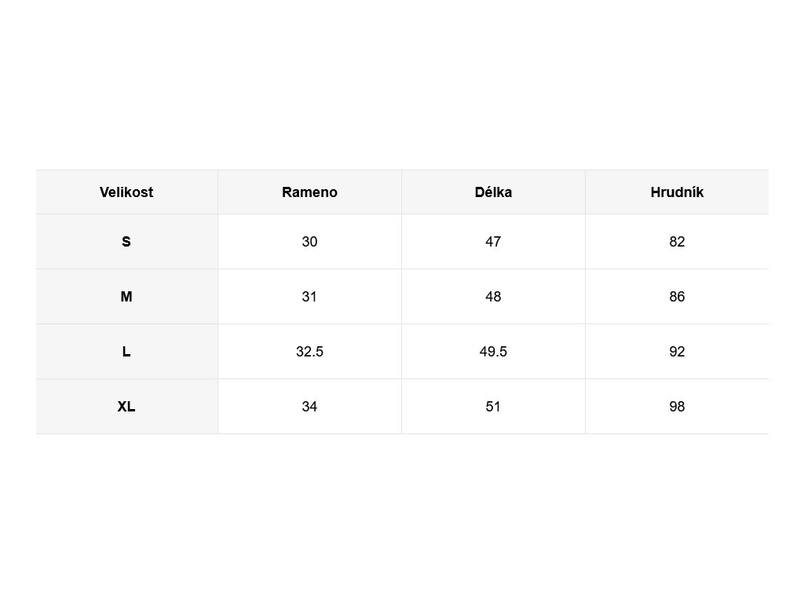Click Rameno value 31 for size M

[309, 297]
